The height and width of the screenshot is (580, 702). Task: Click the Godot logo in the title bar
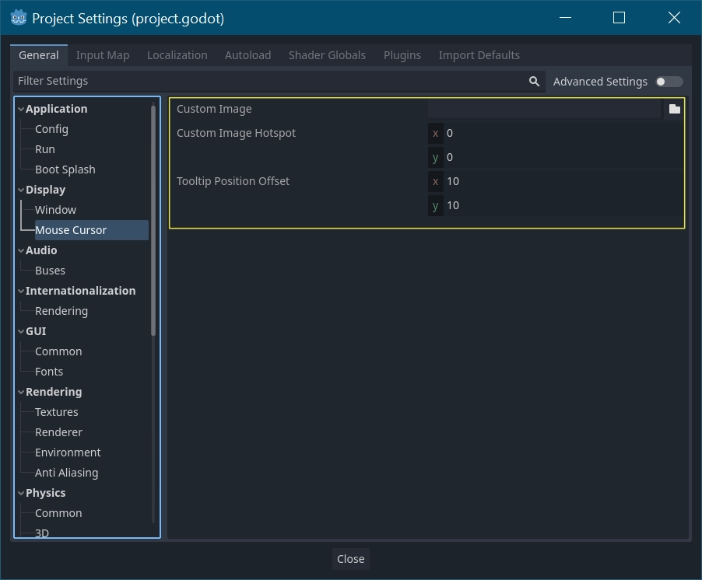[x=19, y=18]
